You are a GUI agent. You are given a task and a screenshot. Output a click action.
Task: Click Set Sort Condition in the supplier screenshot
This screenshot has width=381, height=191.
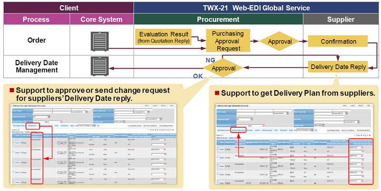click(348, 130)
